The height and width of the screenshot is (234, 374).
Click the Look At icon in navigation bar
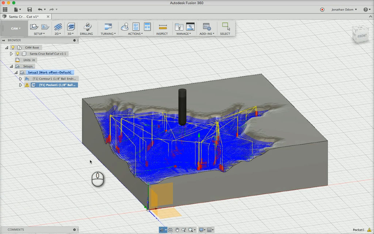coord(170,230)
